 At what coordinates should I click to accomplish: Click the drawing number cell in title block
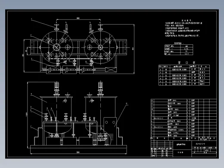204,144
